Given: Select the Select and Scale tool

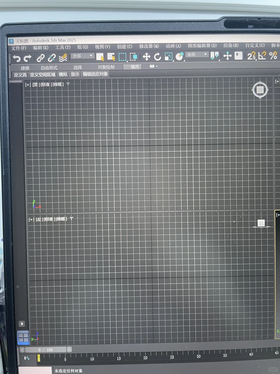Looking at the screenshot, I should click(x=169, y=57).
